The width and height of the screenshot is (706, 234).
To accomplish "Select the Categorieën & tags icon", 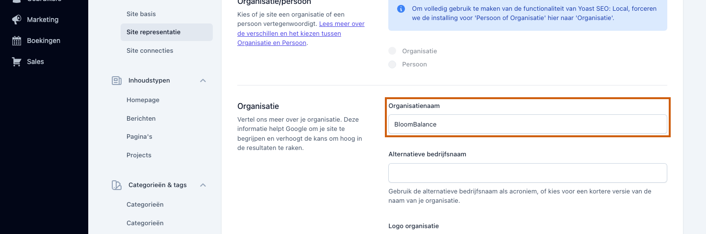I will click(x=117, y=185).
